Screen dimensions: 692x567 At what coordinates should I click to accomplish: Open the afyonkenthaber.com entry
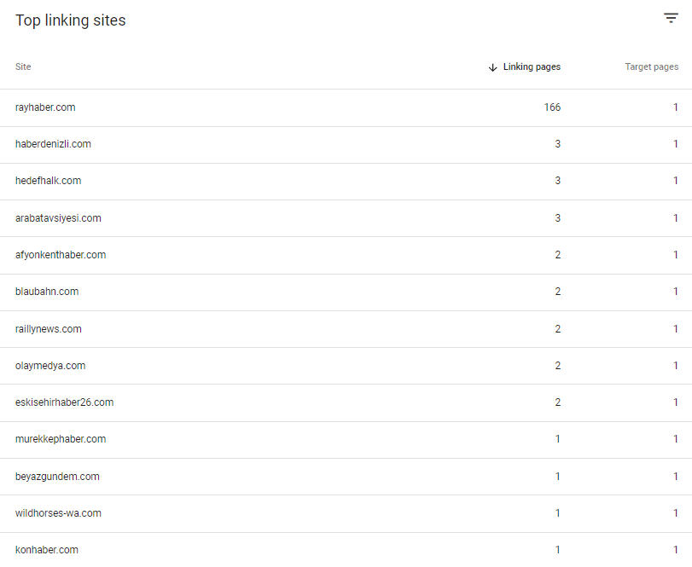click(x=346, y=255)
